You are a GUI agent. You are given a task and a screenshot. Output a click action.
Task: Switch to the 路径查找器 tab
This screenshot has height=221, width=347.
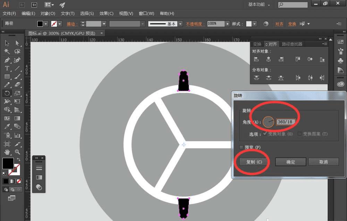click(x=292, y=44)
